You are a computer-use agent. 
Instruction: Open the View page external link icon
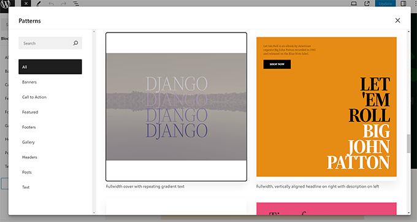367,4
